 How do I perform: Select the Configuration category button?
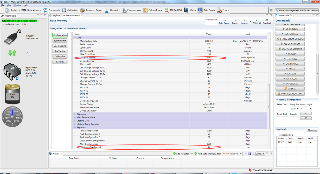point(60,35)
